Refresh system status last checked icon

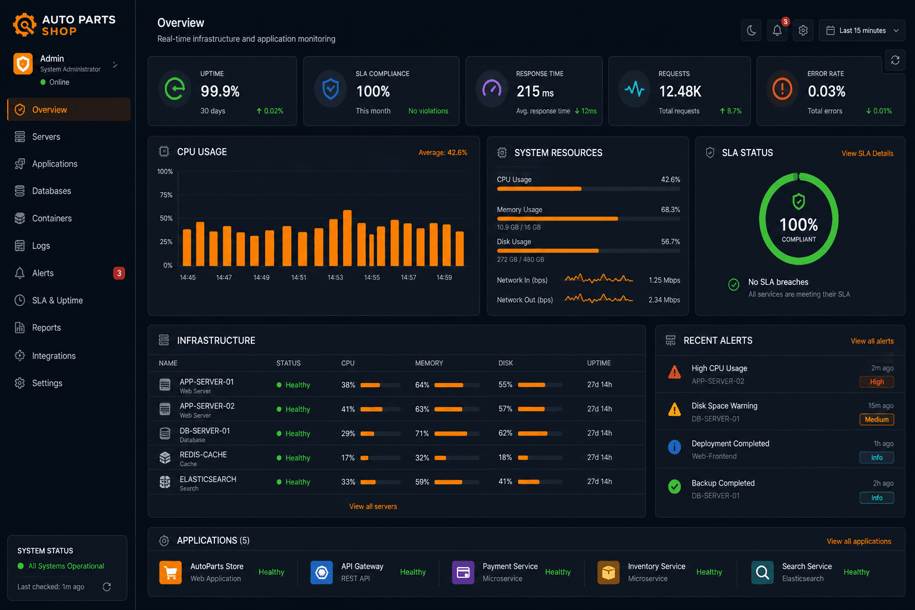[x=107, y=587]
